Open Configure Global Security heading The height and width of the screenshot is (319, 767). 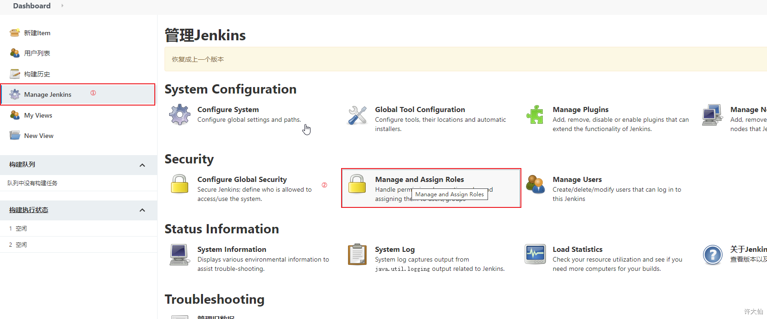(x=242, y=180)
